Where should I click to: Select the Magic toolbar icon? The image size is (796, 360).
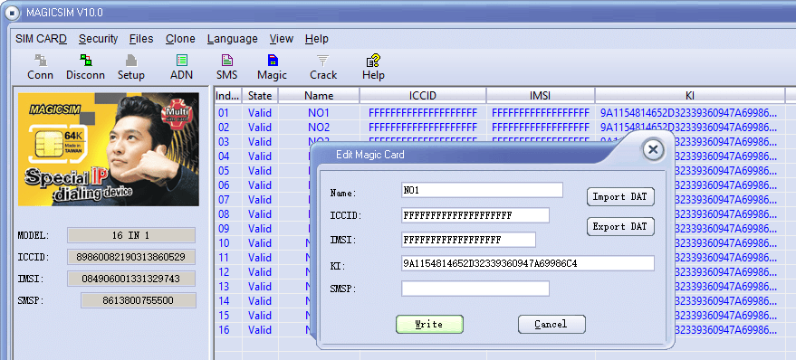[x=272, y=68]
